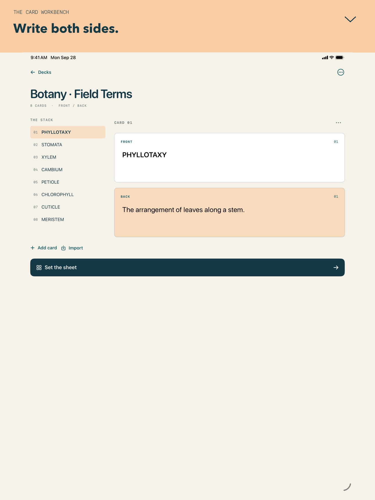Select XYLEM card in the stack
Screen dimensions: 375x500
68,157
